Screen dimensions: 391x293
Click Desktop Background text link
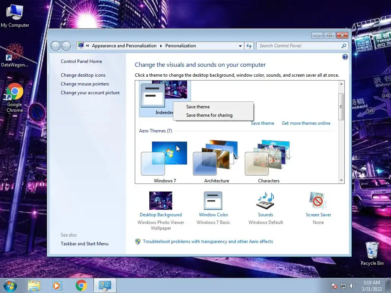(x=161, y=215)
